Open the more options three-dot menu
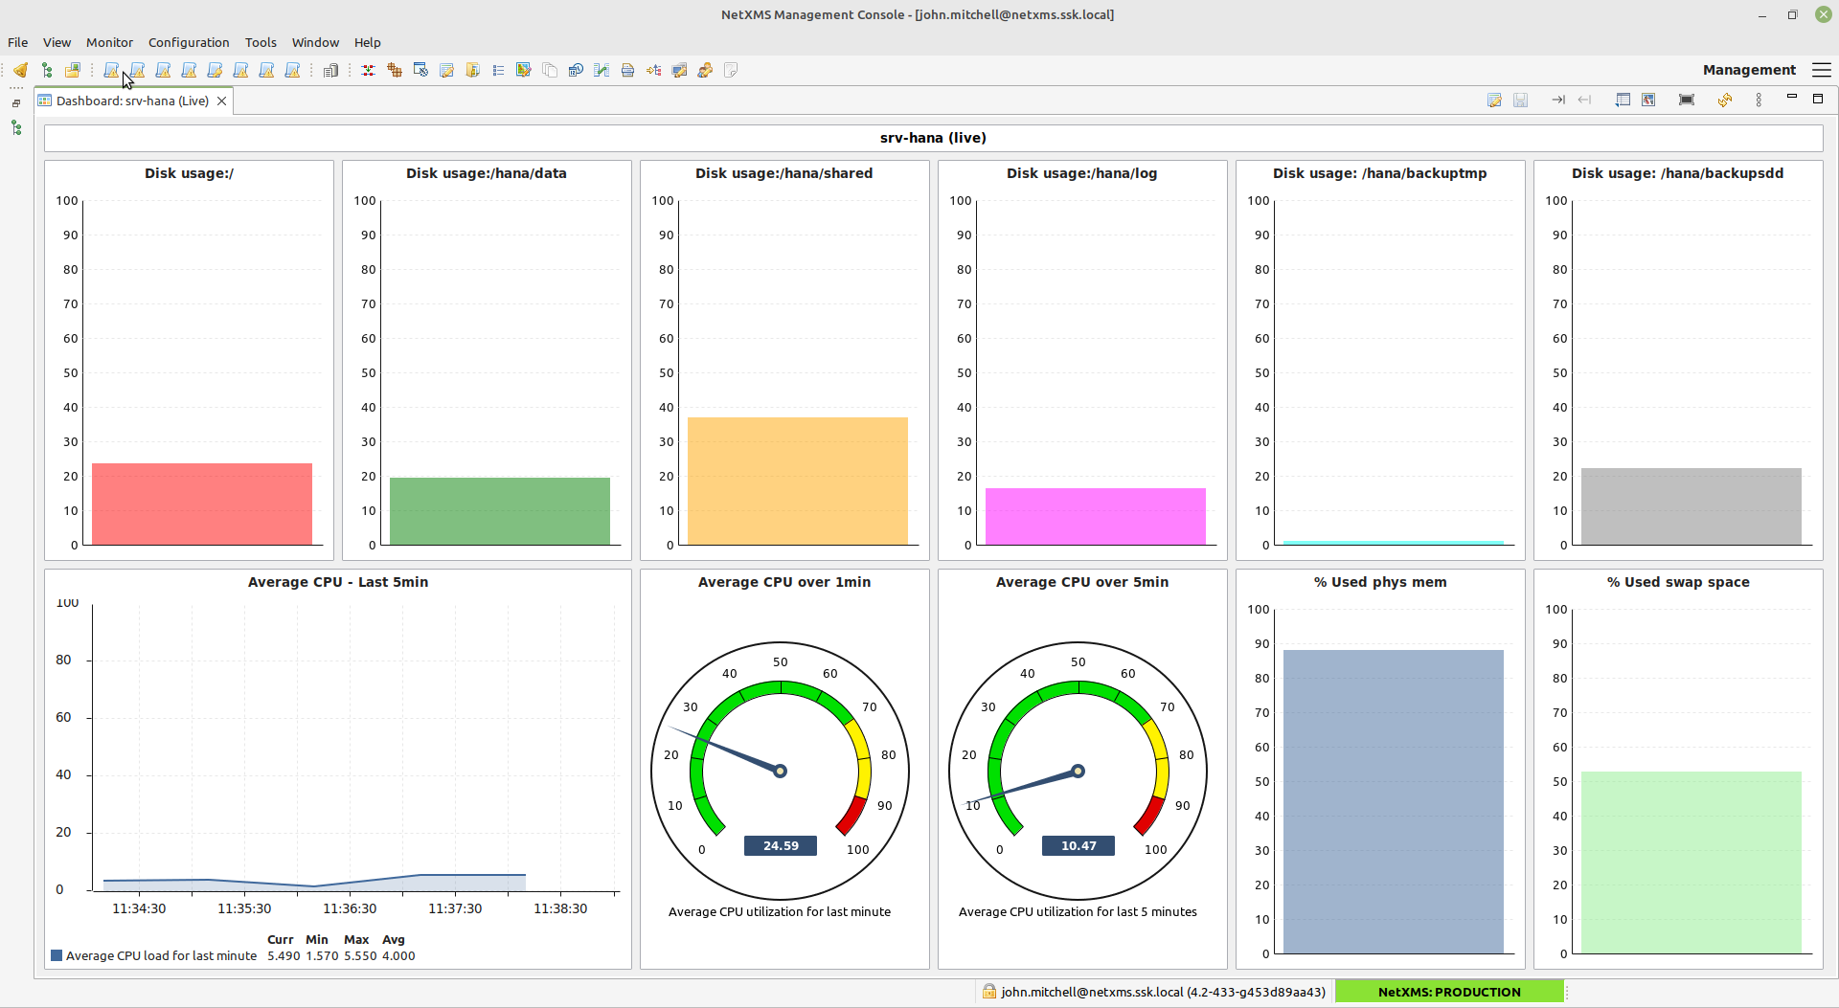 click(1760, 100)
